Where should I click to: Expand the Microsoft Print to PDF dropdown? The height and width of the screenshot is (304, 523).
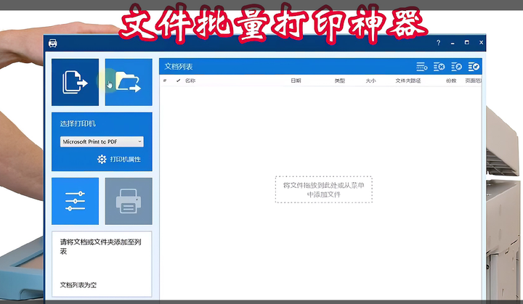coord(102,141)
